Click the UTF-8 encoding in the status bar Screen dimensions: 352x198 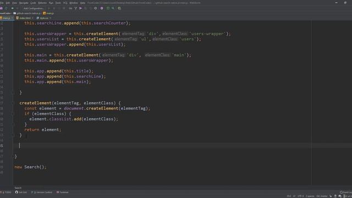(301, 196)
